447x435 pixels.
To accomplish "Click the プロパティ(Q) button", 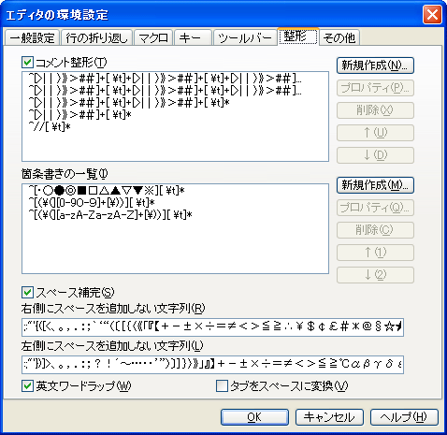I will pos(375,208).
